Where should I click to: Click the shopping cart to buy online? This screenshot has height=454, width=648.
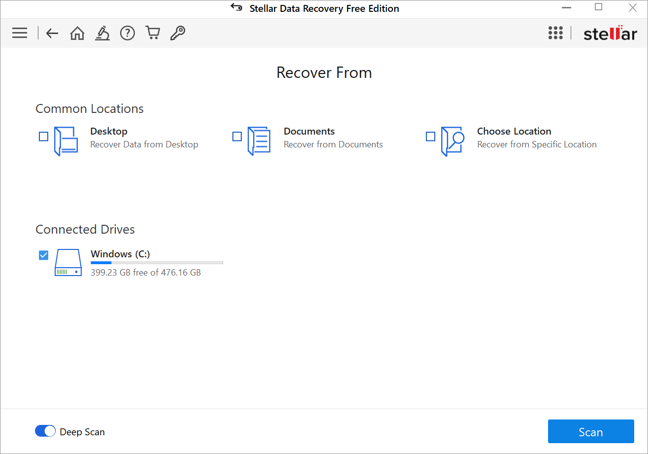pyautogui.click(x=153, y=33)
